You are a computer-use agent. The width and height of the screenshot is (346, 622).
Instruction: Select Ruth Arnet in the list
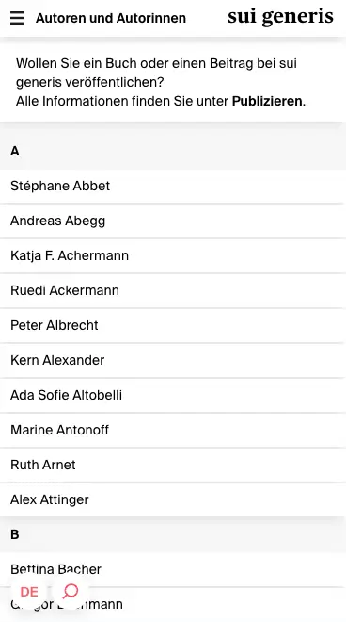[x=173, y=465]
